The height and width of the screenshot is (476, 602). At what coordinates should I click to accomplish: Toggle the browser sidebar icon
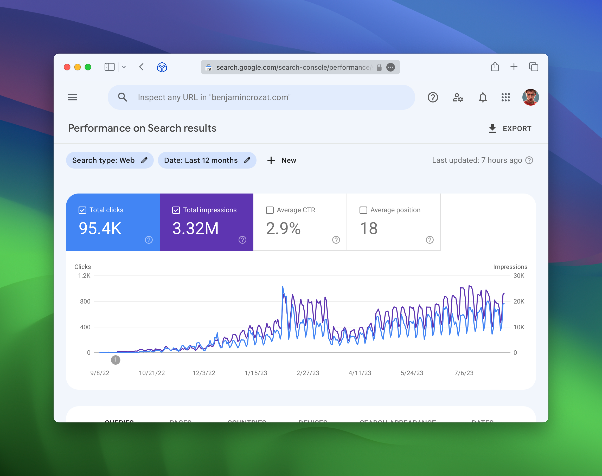click(x=110, y=67)
